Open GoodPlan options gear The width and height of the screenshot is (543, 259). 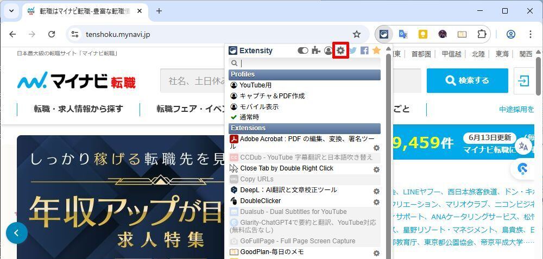(376, 253)
